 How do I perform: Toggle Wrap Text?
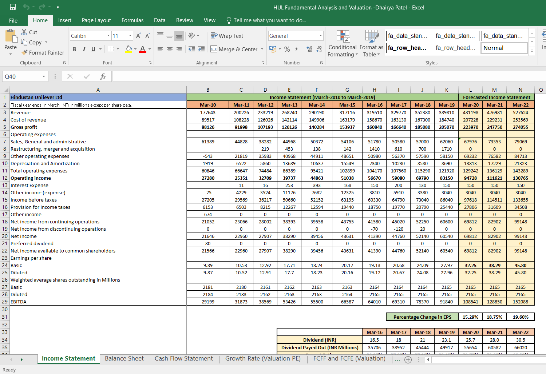pyautogui.click(x=227, y=36)
